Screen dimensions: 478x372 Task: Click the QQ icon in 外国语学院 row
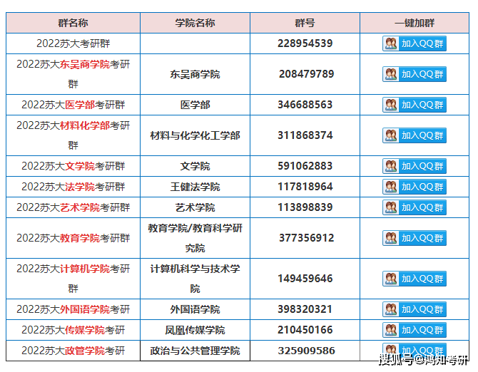391,309
